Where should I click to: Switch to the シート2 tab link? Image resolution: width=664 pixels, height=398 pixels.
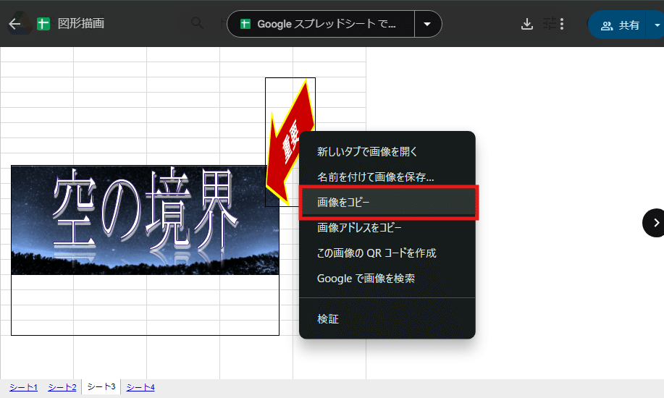tap(62, 387)
